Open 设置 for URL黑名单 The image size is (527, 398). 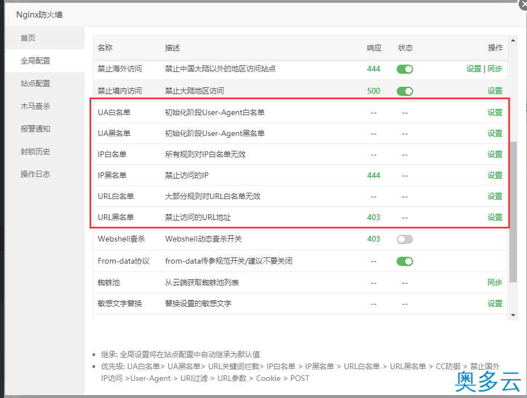pos(495,217)
